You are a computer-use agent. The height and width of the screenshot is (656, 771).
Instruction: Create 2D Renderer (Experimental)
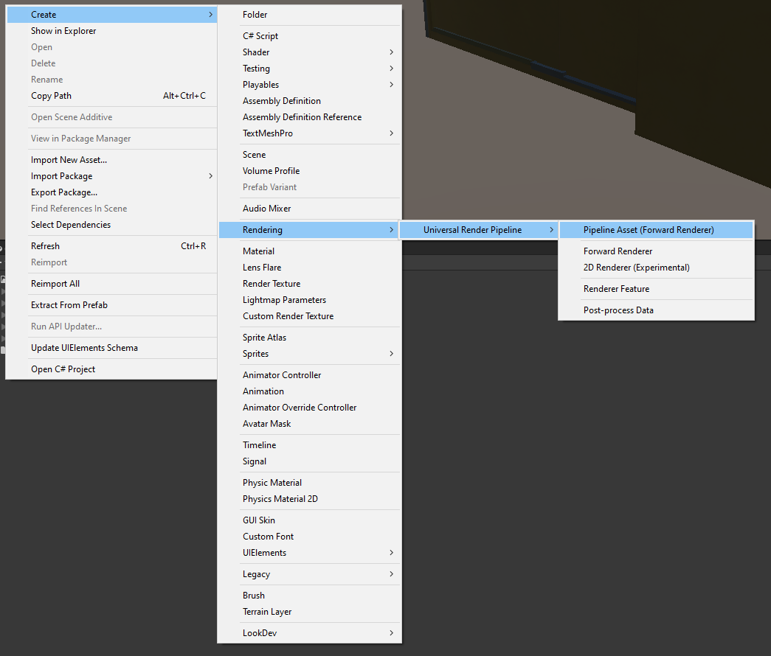[656, 268]
